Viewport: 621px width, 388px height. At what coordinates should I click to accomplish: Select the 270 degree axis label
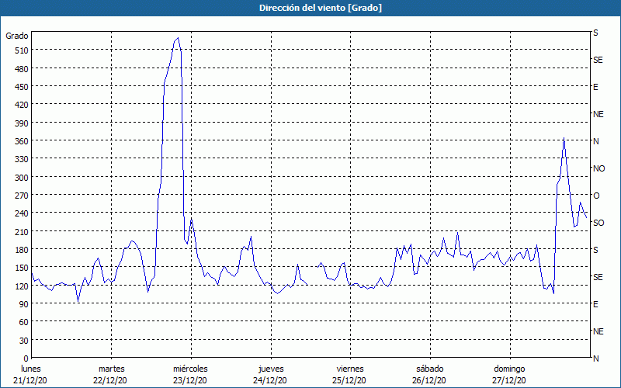22,196
